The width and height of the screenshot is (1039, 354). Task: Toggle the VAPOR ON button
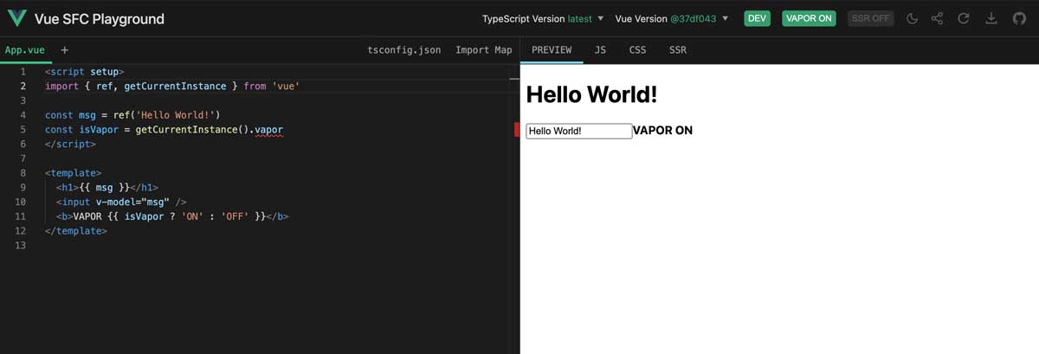(809, 18)
